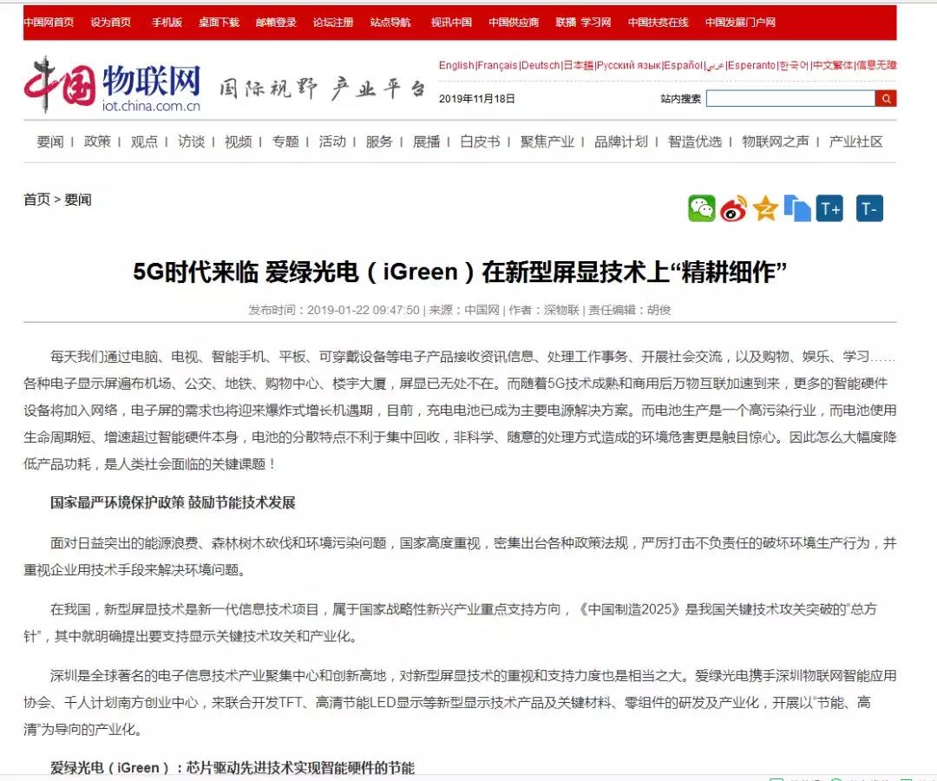Click heading 爱绿光电（iGreen）：芯片驱动先进技术
Image resolution: width=937 pixels, height=781 pixels.
pos(233,768)
